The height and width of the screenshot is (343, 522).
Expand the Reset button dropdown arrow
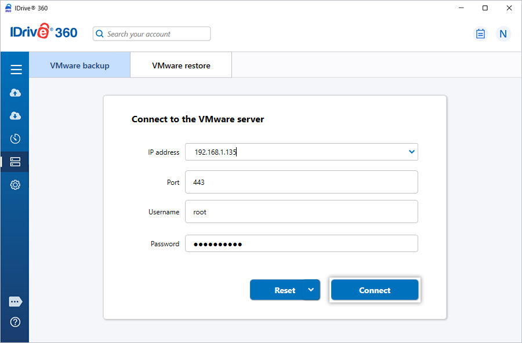pos(311,290)
